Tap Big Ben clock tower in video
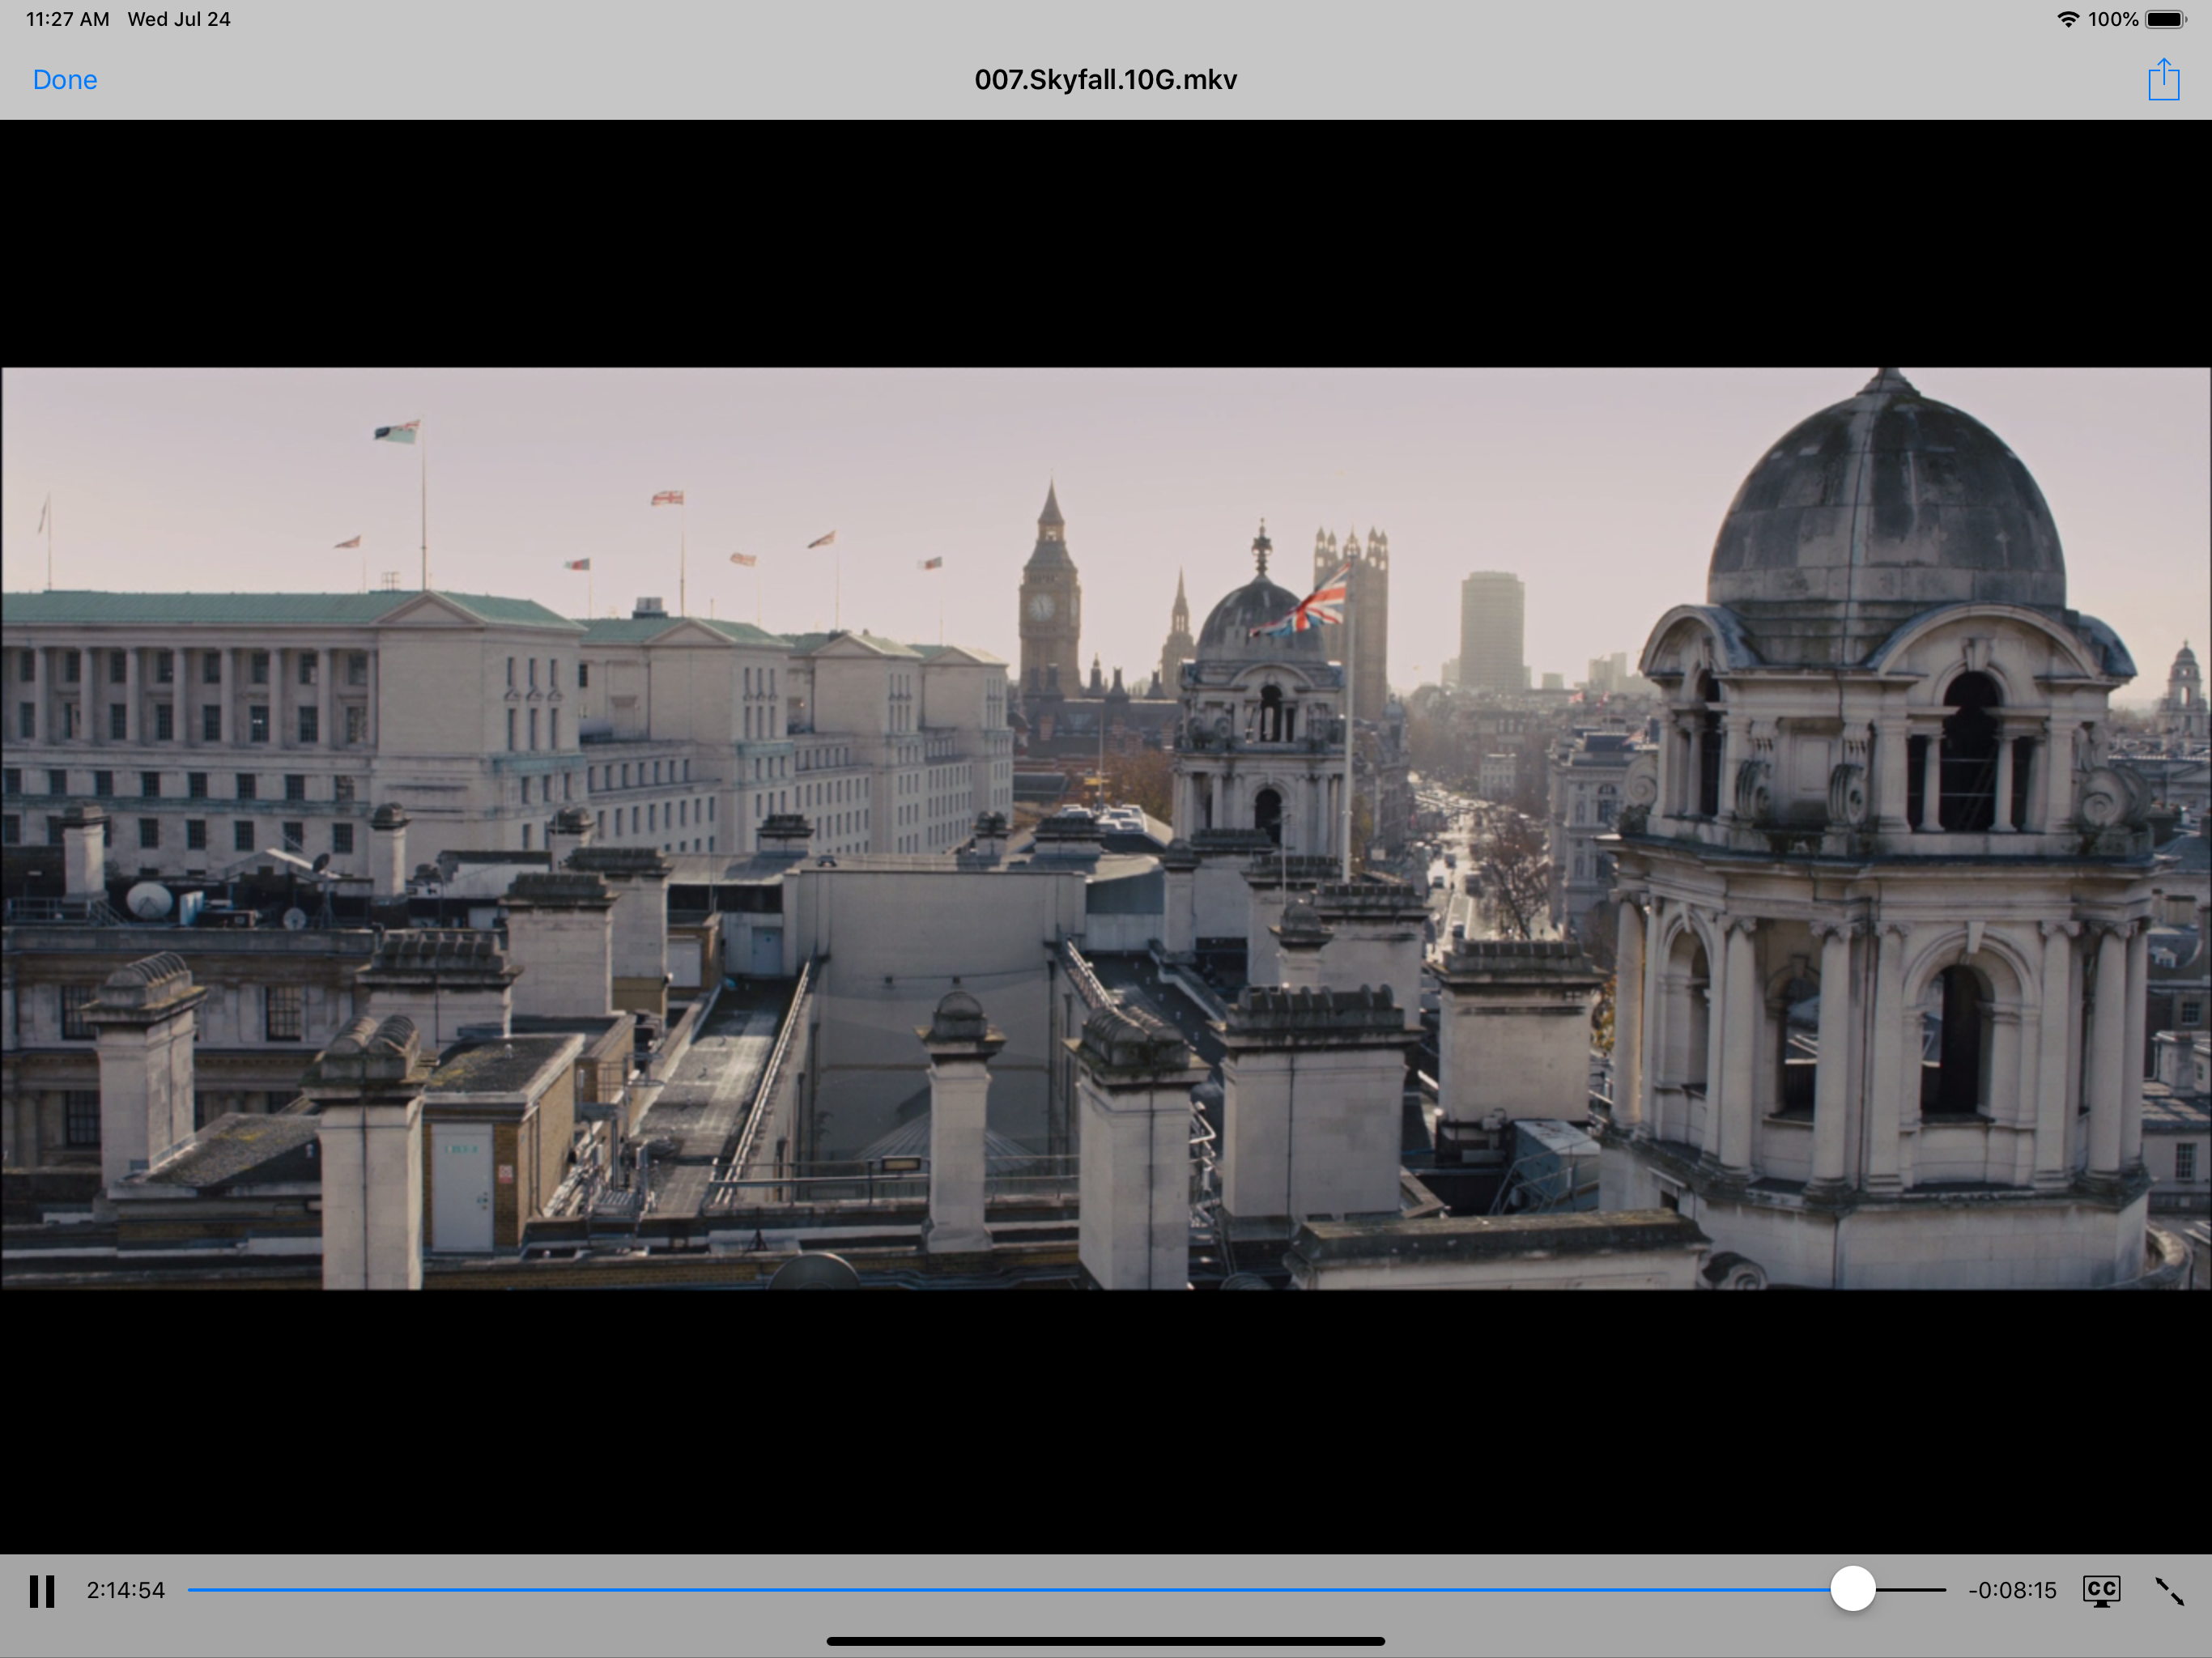The image size is (2212, 1658). click(x=1048, y=600)
